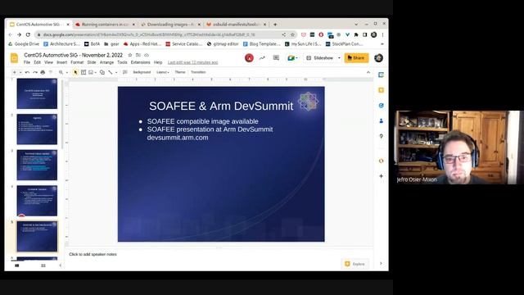
Task: Check the cloud document status icon
Action: click(x=147, y=55)
